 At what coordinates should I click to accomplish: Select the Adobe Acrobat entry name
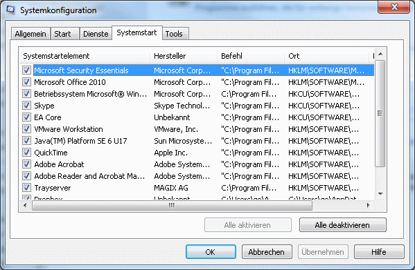tap(59, 164)
